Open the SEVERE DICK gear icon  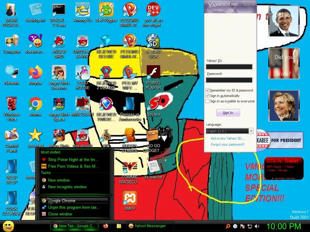153,46
